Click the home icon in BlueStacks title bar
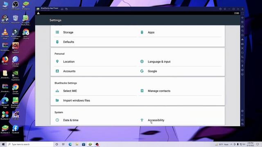This screenshot has width=262, height=147. click(x=62, y=9)
